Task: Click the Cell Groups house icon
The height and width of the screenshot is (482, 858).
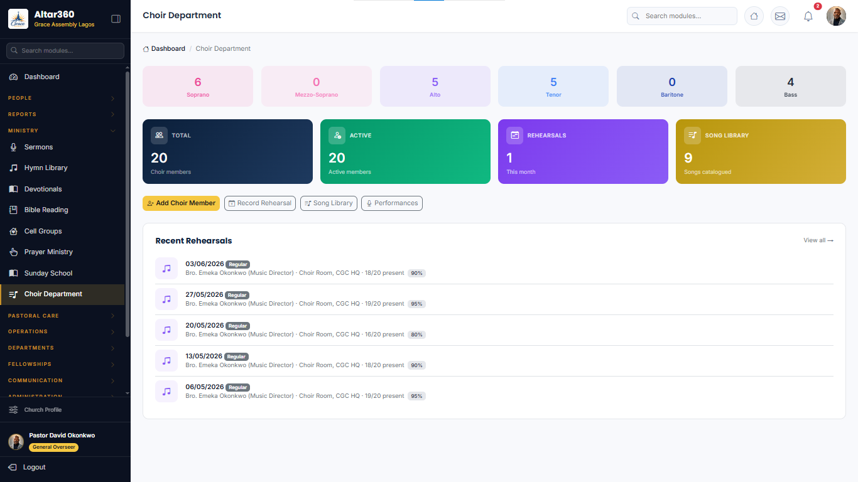Action: coord(13,231)
